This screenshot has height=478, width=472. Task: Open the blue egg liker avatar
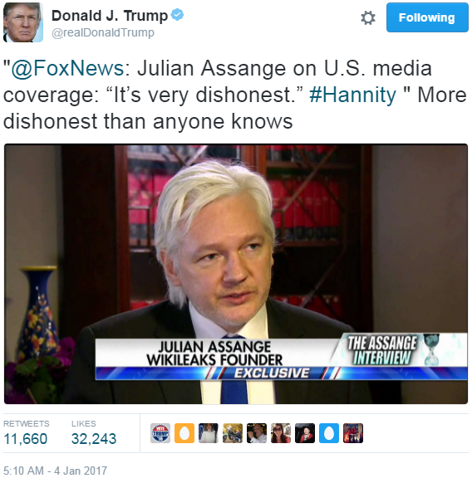[x=329, y=433]
